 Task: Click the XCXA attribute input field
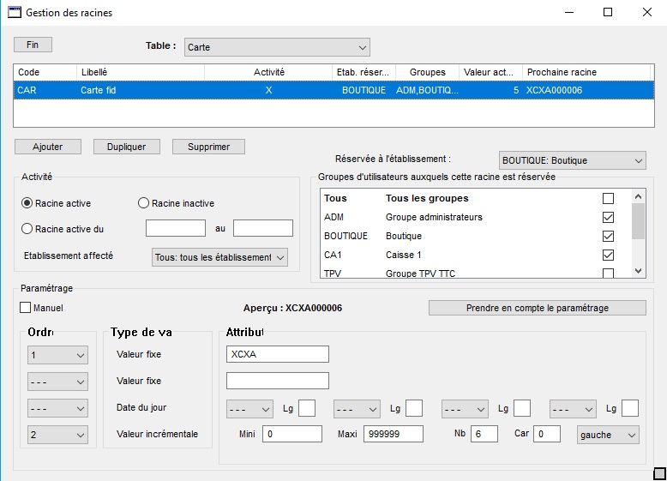[x=278, y=354]
